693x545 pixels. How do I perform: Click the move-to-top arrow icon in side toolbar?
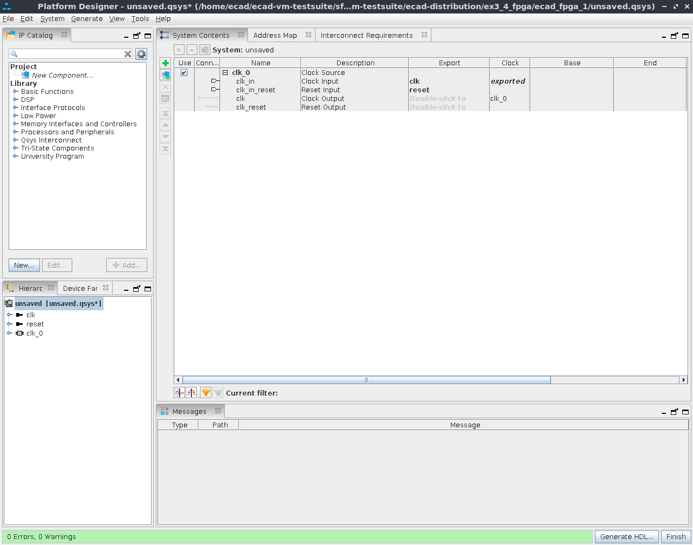[166, 113]
